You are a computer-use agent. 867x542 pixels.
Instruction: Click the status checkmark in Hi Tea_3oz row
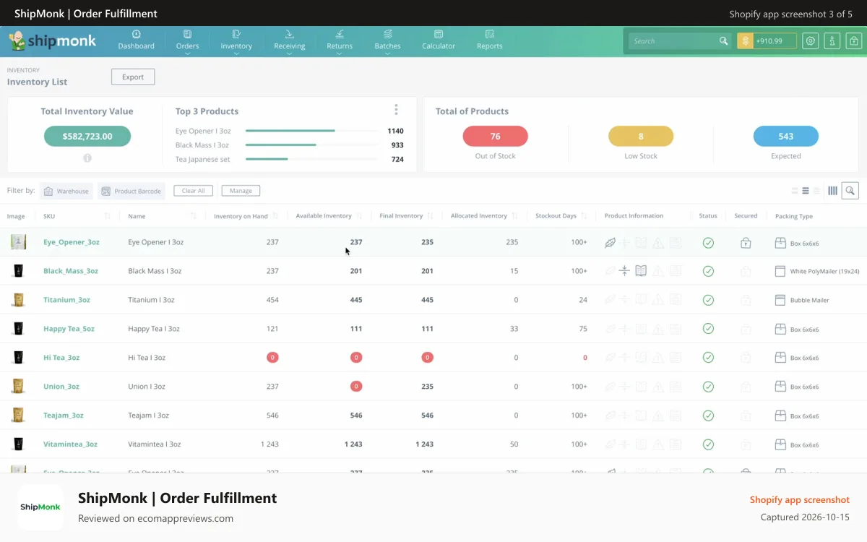coord(708,358)
